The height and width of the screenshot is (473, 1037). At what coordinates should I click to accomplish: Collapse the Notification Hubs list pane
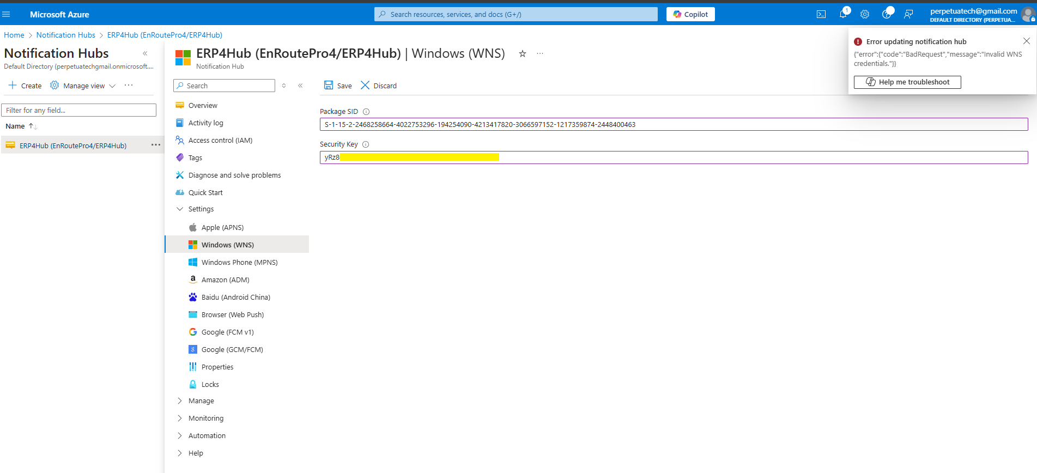click(x=145, y=53)
